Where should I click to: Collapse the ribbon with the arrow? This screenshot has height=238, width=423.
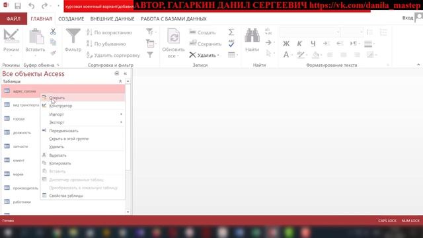coord(418,65)
